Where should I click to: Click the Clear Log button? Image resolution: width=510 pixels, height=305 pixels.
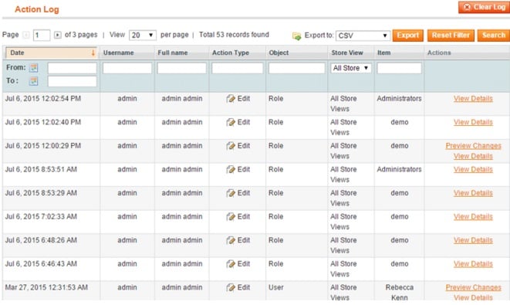tap(484, 7)
